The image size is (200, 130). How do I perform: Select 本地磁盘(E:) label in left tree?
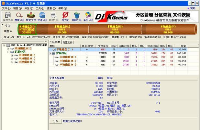coord(27,58)
